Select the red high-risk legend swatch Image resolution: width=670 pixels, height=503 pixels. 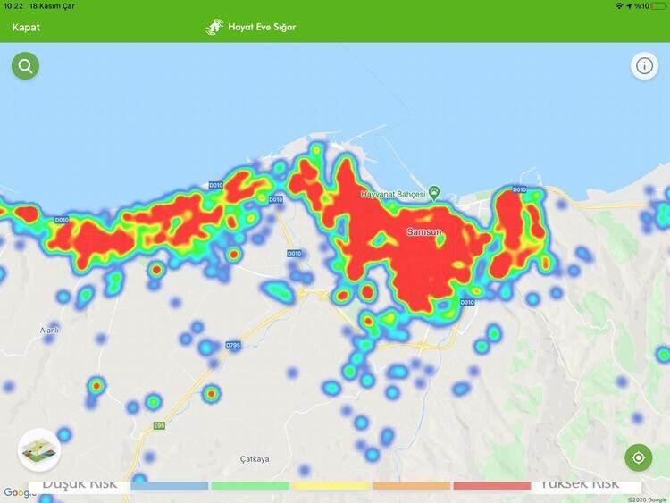tap(491, 486)
